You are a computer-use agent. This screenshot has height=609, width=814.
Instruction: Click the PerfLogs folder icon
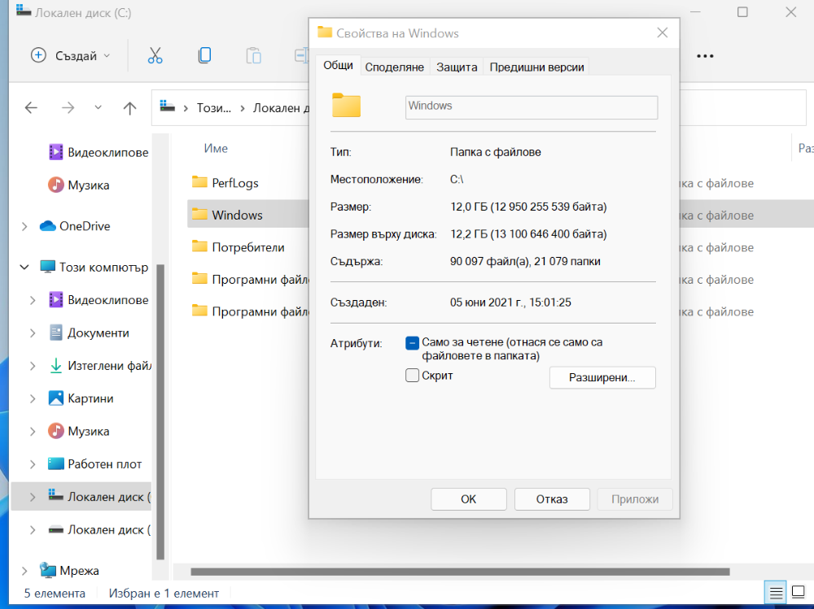pyautogui.click(x=199, y=182)
